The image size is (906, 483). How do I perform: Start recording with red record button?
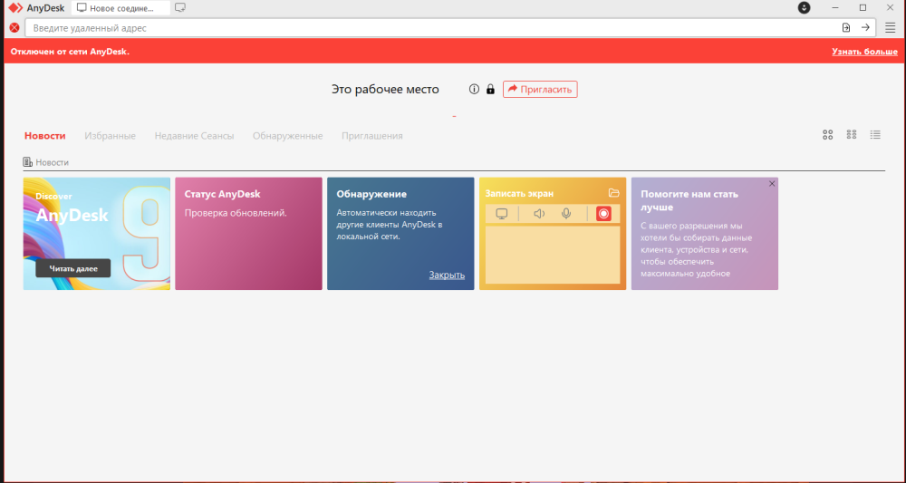coord(603,214)
